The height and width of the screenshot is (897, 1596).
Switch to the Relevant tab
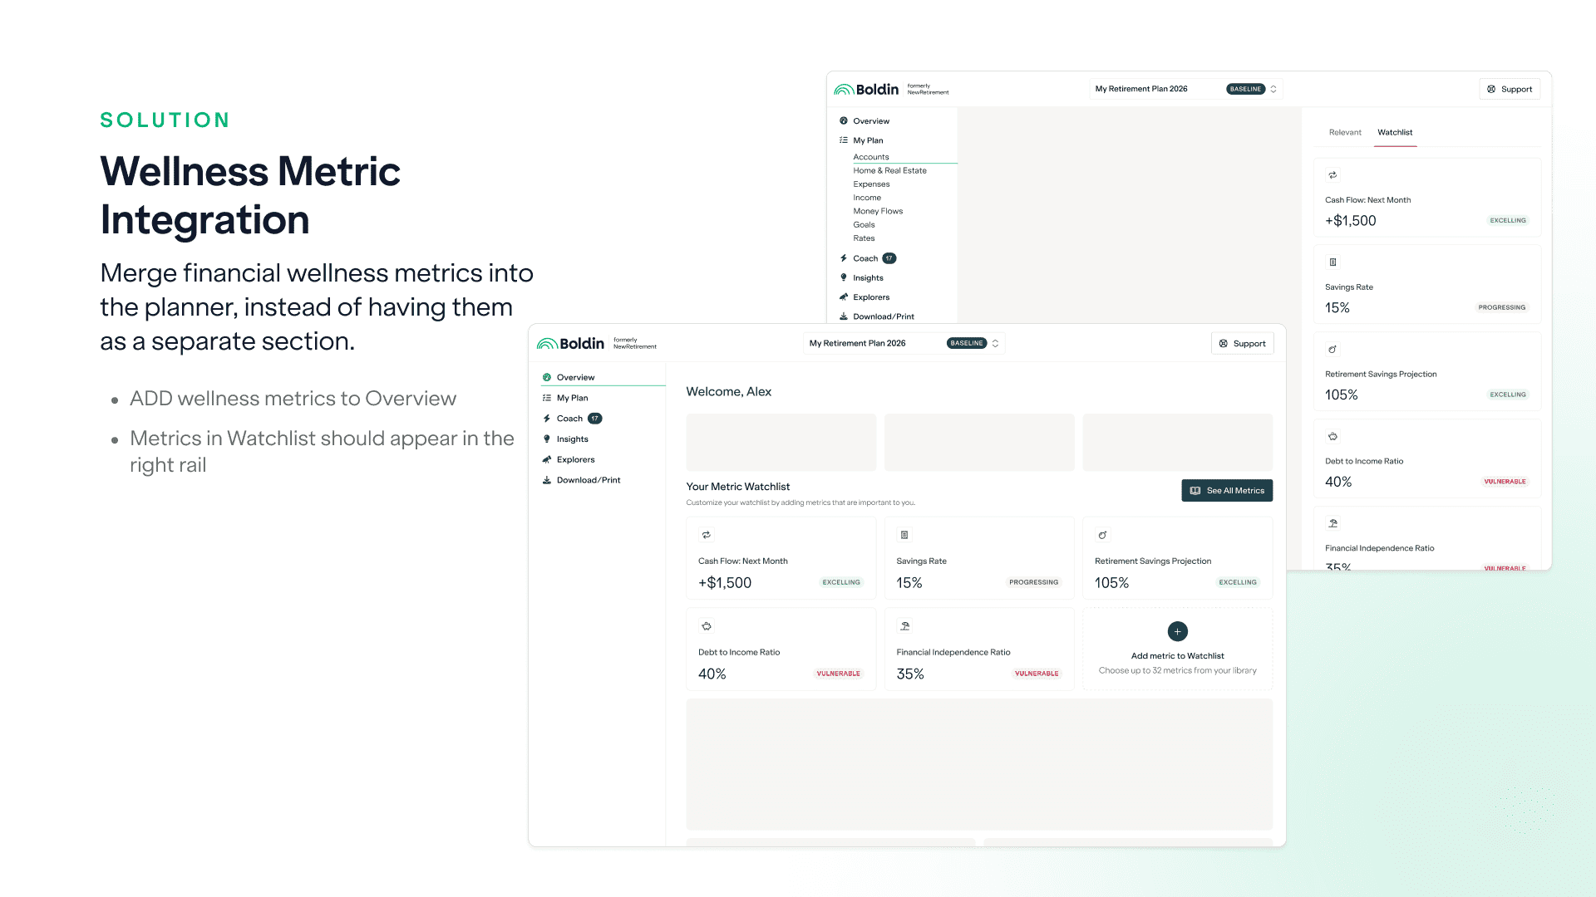point(1344,132)
